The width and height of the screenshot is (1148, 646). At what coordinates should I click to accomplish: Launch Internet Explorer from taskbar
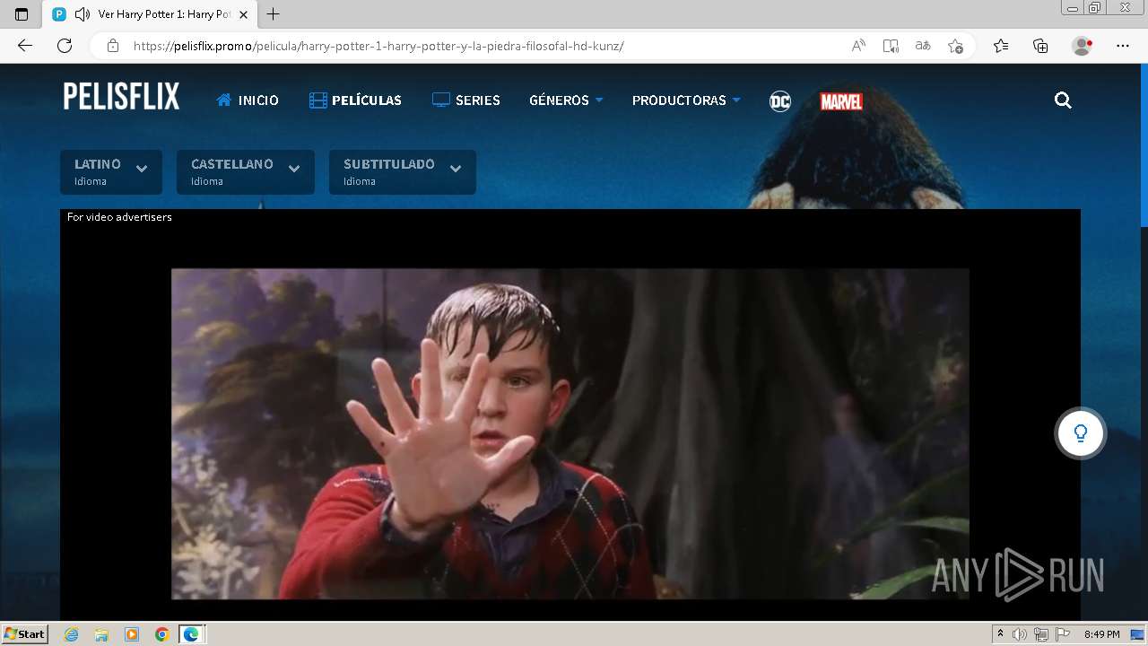tap(72, 634)
